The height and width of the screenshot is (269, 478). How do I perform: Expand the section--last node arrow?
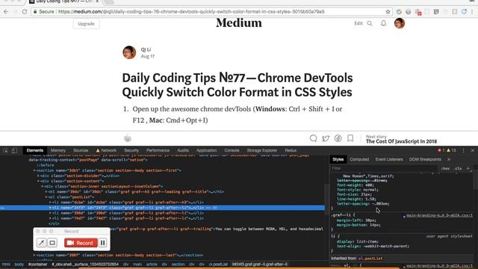pos(34,256)
